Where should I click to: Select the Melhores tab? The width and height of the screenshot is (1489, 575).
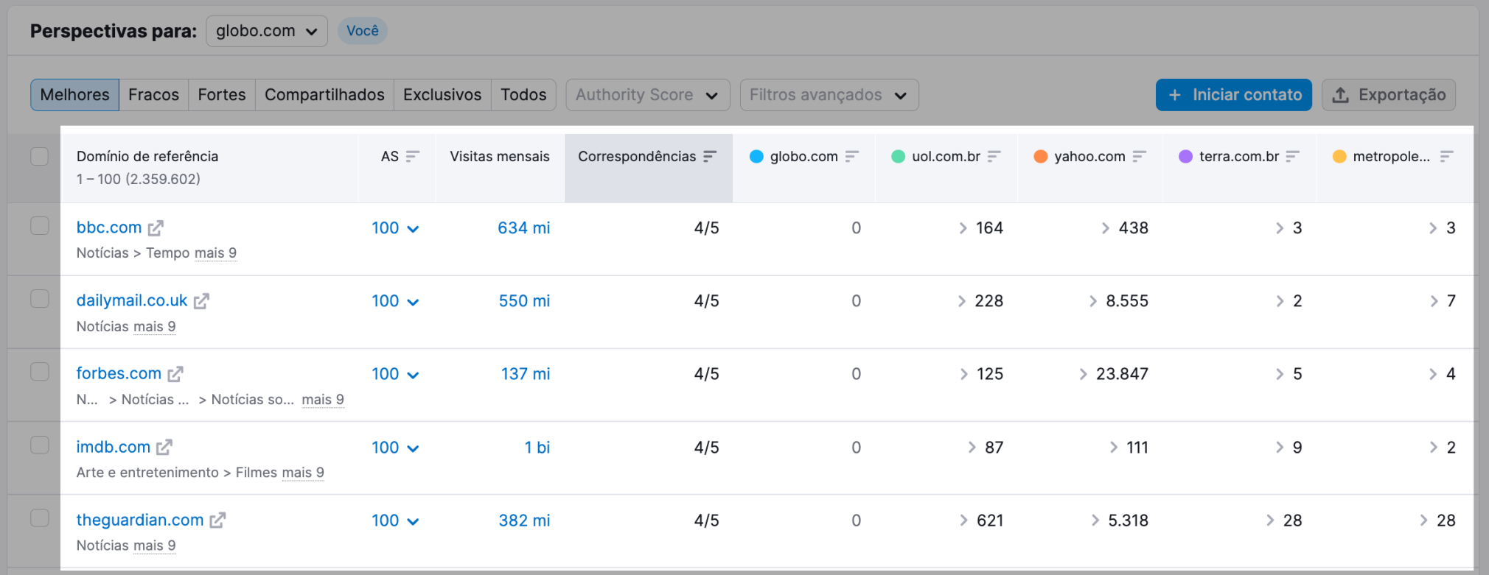[74, 95]
